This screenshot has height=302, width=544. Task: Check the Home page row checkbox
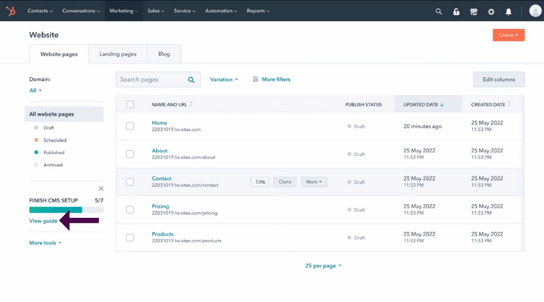[x=130, y=126]
